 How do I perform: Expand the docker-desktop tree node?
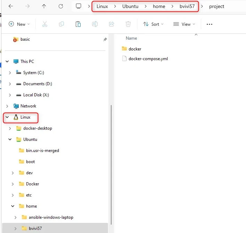[x=10, y=128]
